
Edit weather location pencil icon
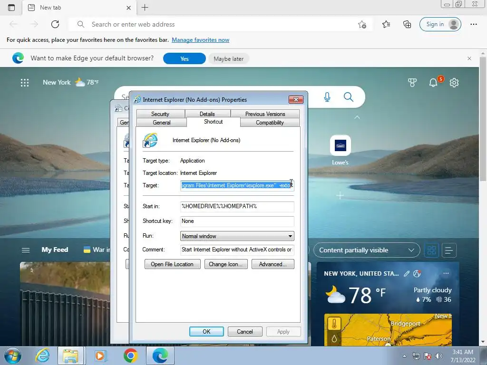[407, 273]
